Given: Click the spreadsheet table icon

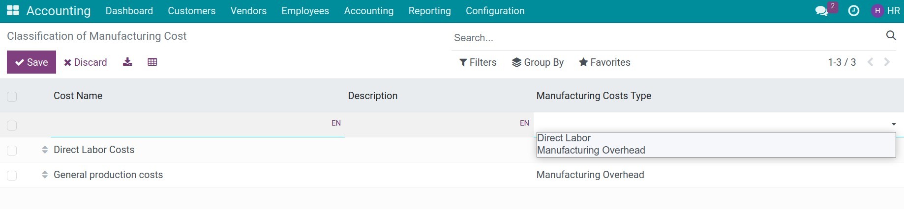Looking at the screenshot, I should 152,62.
